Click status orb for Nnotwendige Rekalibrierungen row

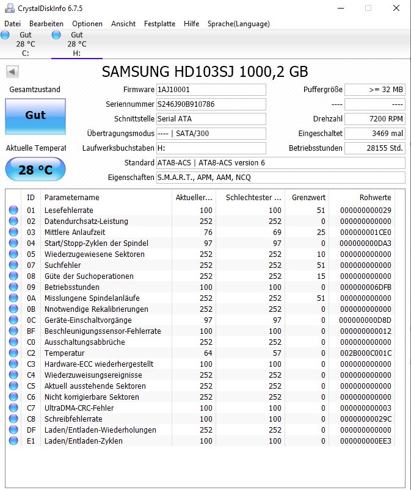tap(13, 309)
